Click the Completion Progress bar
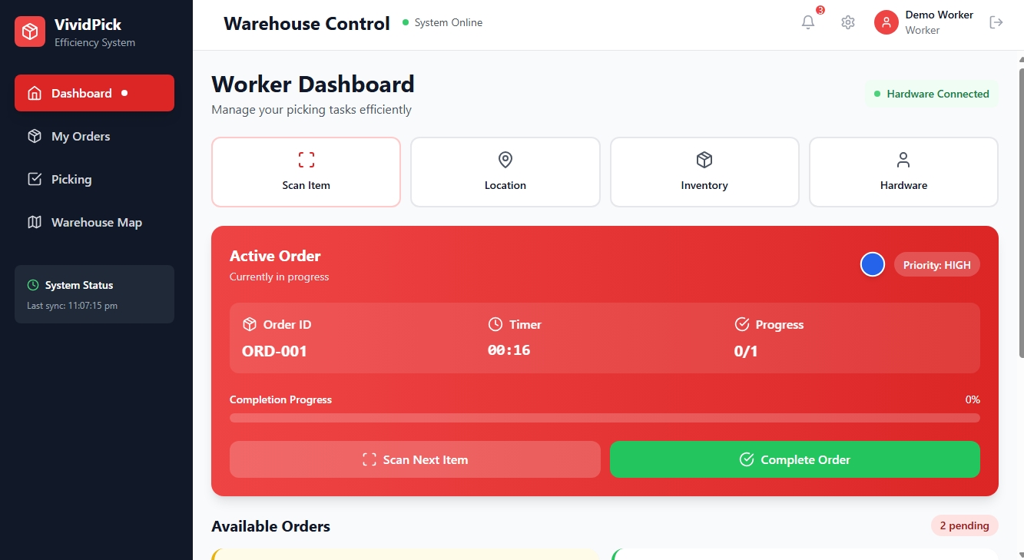 click(605, 418)
